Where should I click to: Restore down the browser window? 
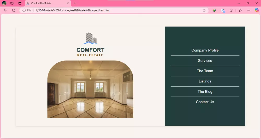pos(248,3)
